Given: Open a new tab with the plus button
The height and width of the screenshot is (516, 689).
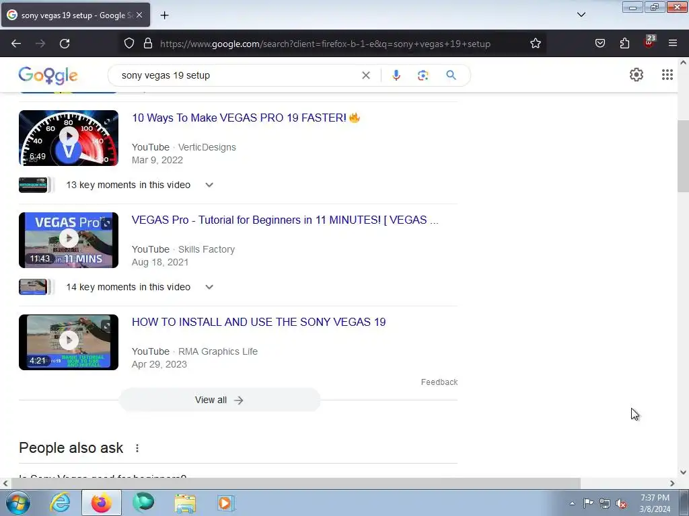Looking at the screenshot, I should tap(164, 15).
